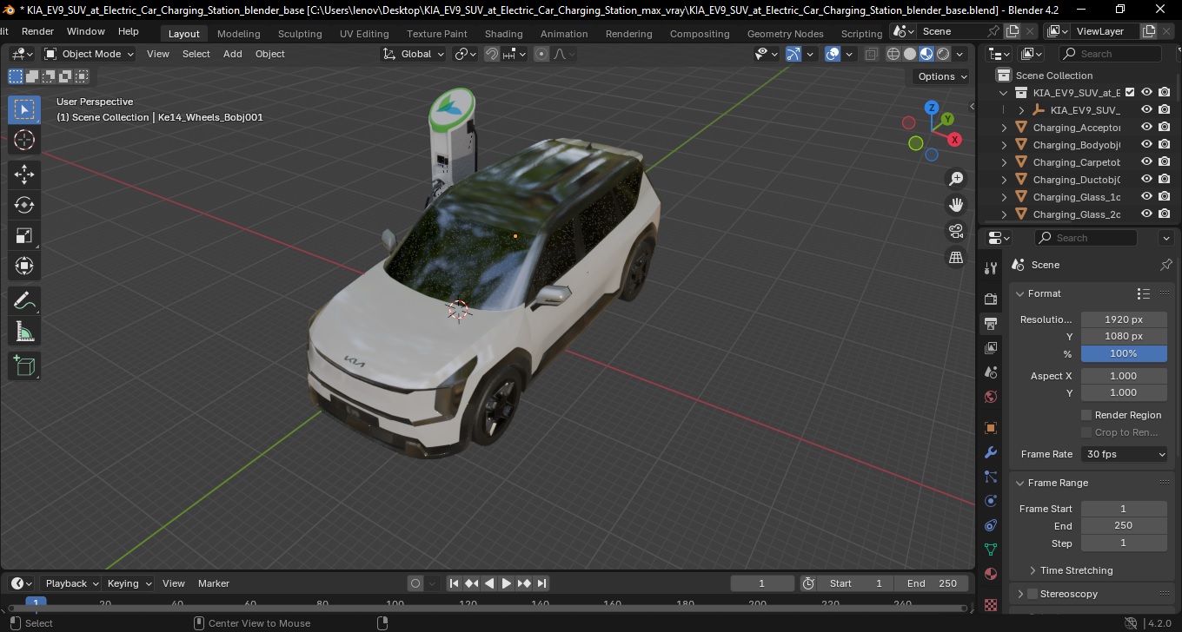The image size is (1182, 632).
Task: Adjust the resolution percentage 100% slider
Action: pyautogui.click(x=1124, y=353)
